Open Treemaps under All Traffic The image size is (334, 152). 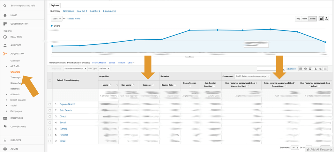coord(16,78)
